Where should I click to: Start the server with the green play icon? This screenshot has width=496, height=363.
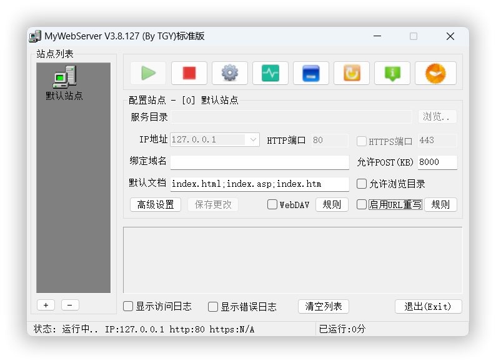tap(148, 73)
